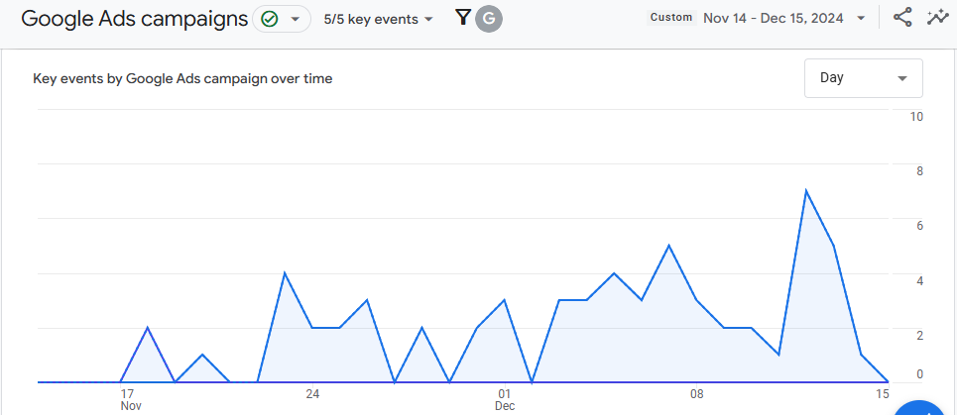957x415 pixels.
Task: Click the Google Ads campaigns report title
Action: pyautogui.click(x=134, y=19)
